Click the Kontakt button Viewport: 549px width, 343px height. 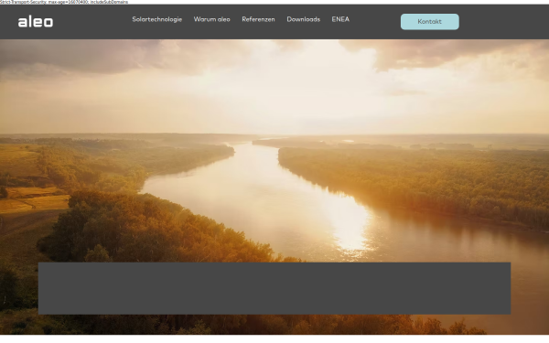(430, 22)
